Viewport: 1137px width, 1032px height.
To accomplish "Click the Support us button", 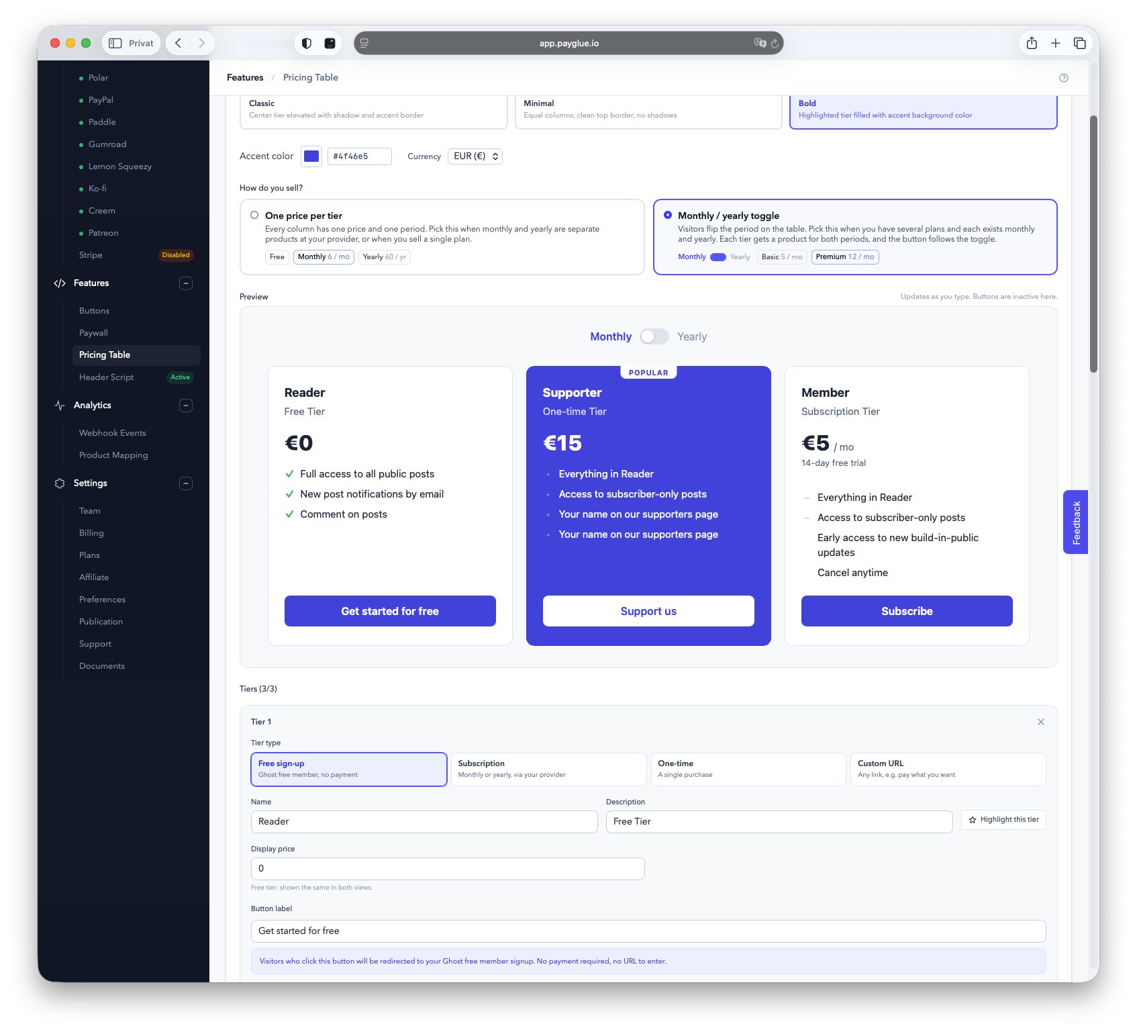I will pos(648,611).
